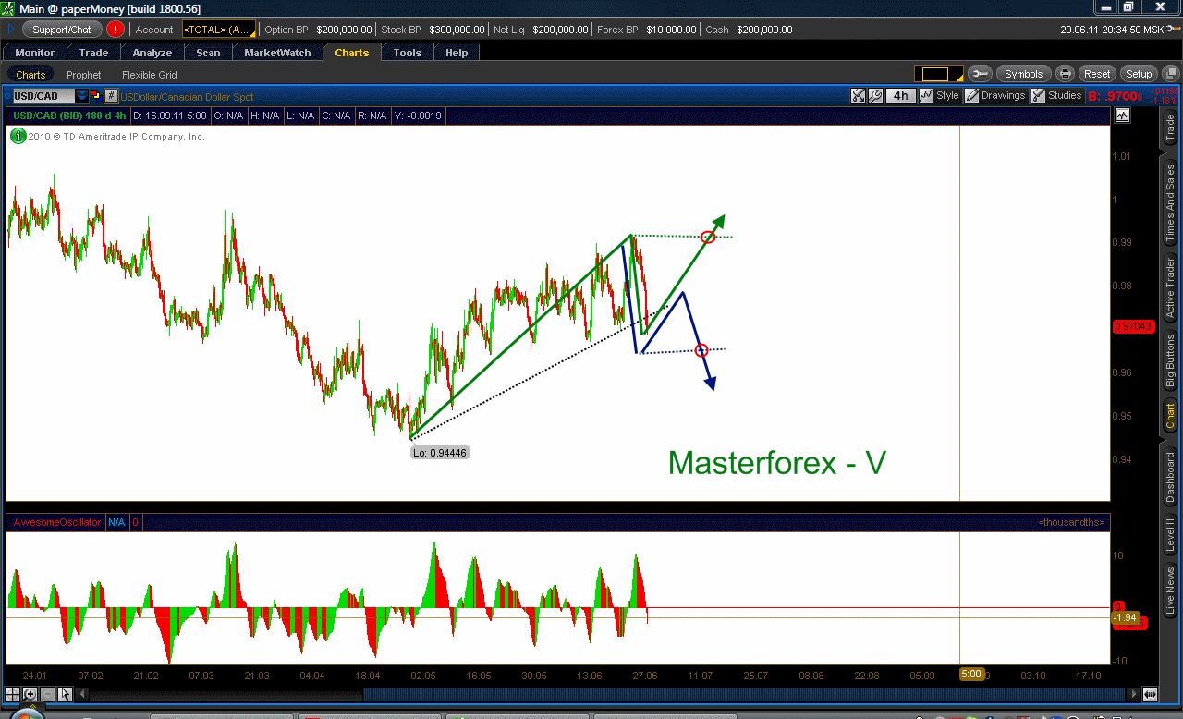
Task: Select the Charts sub-tab
Action: pos(30,75)
